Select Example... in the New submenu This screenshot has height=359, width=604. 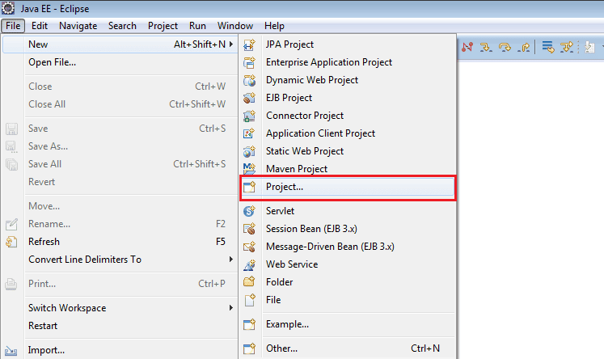(348, 324)
